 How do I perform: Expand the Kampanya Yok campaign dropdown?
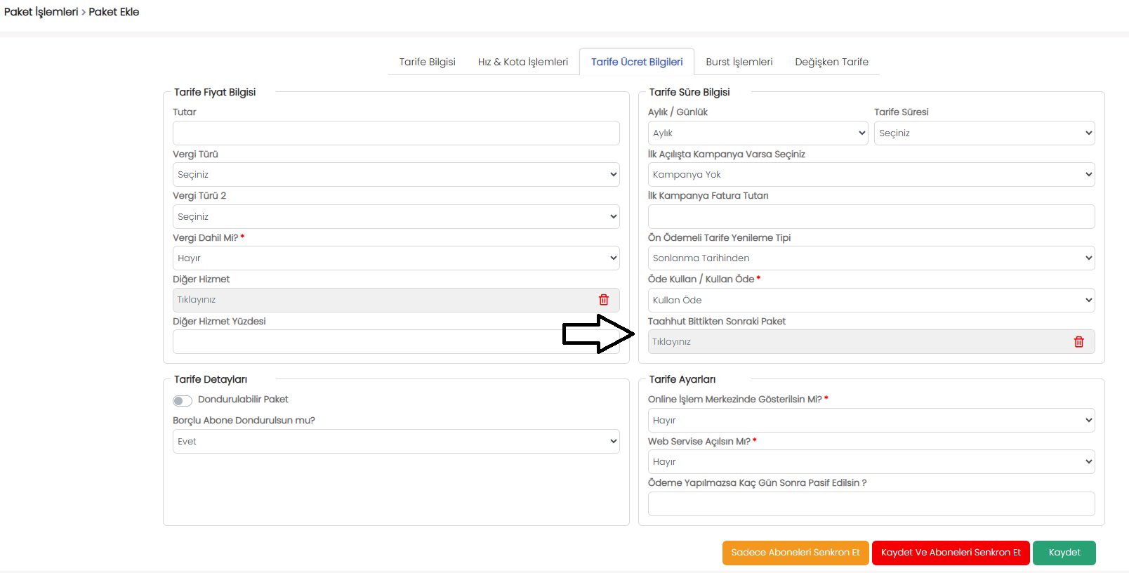pyautogui.click(x=871, y=175)
